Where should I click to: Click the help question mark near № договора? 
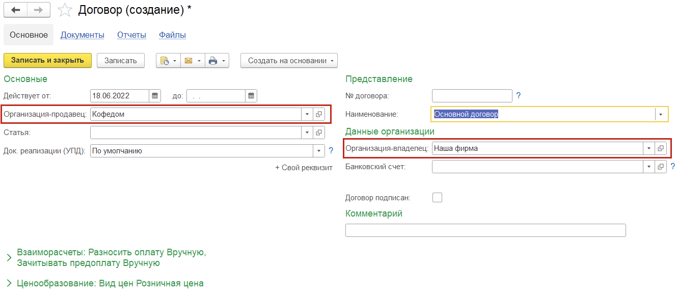tap(519, 95)
